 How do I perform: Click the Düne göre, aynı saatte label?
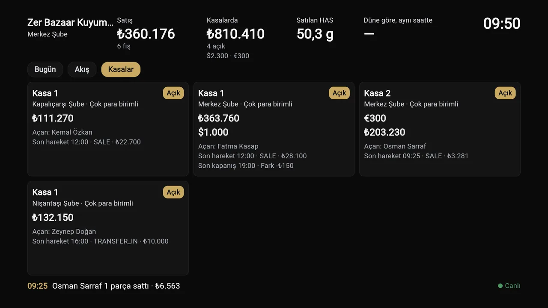click(398, 20)
